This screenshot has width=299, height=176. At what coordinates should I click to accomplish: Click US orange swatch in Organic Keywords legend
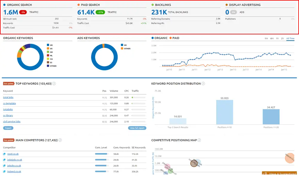tap(48, 49)
